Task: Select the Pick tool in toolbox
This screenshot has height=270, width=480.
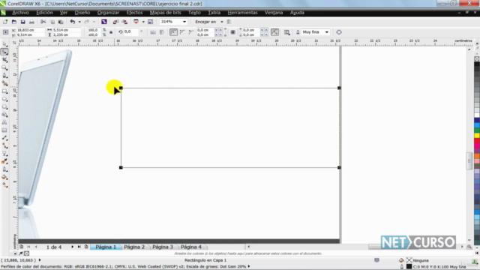Action: click(4, 44)
